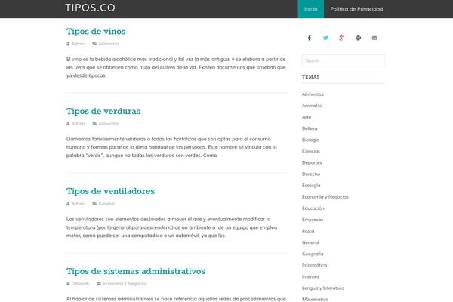Select Lengua y Literatura in Temas sidebar
This screenshot has height=302, width=453.
pos(323,288)
